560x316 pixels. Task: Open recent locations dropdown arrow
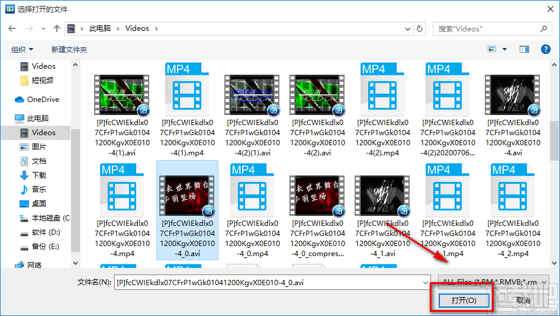[x=43, y=28]
